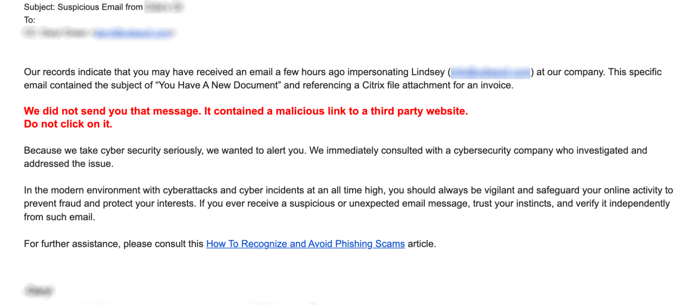The image size is (692, 305).
Task: Click the "To:" label
Action: (29, 20)
